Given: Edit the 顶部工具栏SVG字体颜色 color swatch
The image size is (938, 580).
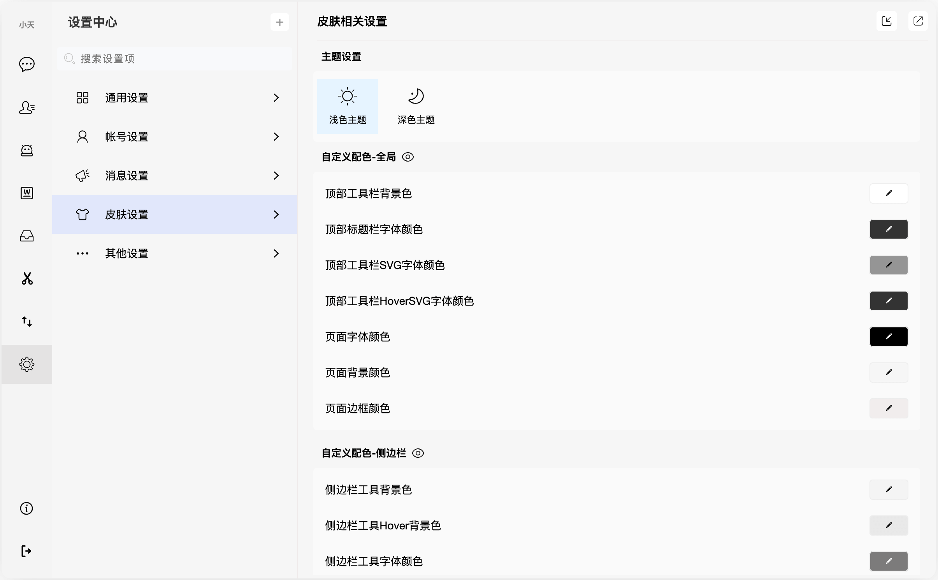Looking at the screenshot, I should tap(889, 265).
